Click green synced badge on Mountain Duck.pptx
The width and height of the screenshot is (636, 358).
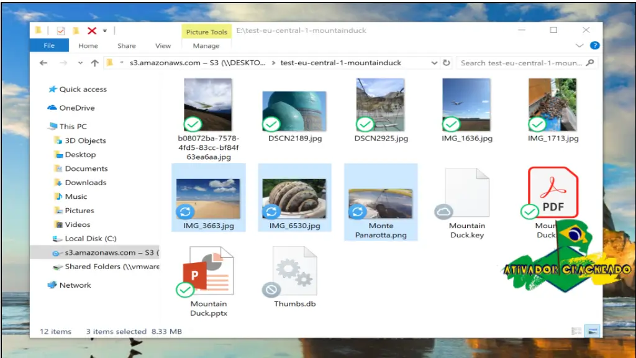[x=185, y=290]
